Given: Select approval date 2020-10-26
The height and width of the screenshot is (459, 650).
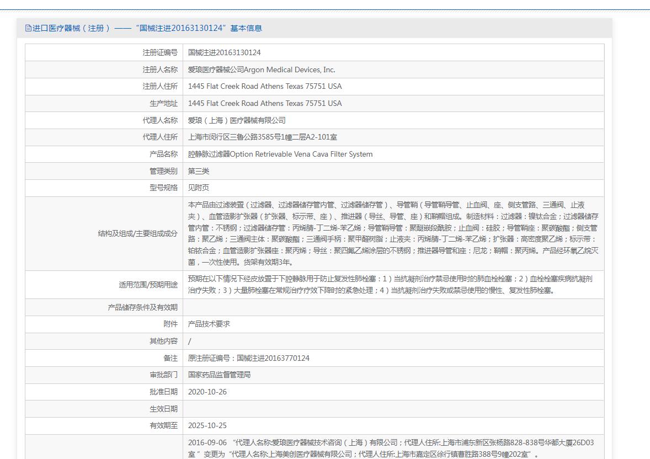Looking at the screenshot, I should (x=207, y=392).
